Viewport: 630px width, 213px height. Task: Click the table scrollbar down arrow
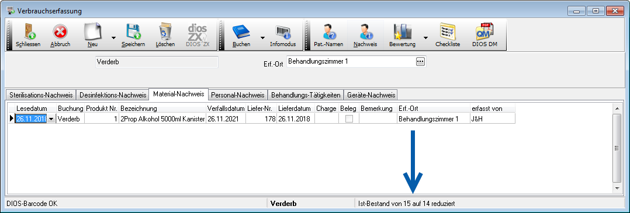[x=617, y=188]
